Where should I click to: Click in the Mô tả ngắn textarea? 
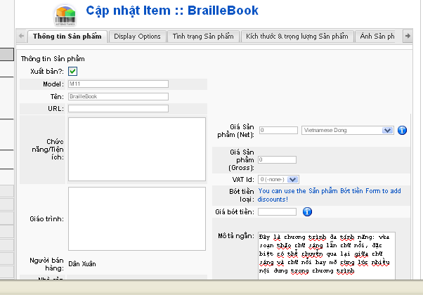tap(327, 256)
